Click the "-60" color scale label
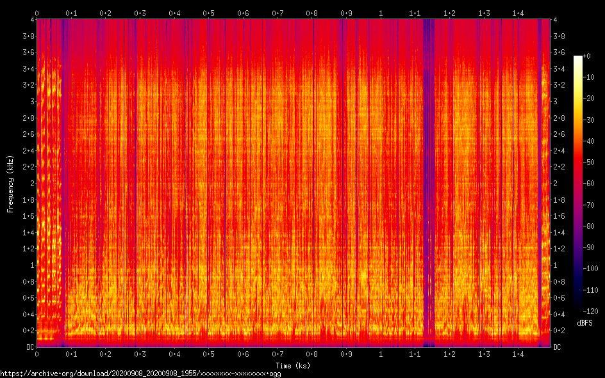Screen dimensions: 605x378 [x=588, y=184]
